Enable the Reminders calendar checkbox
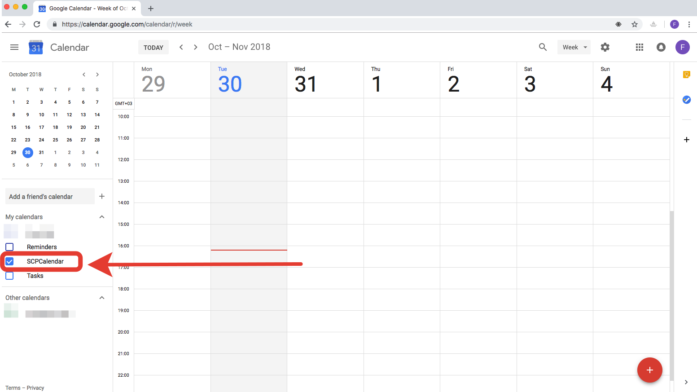 click(9, 247)
